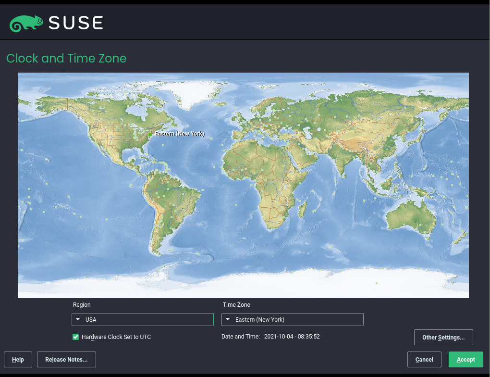Expand the Eastern (New York) time zone list

click(x=292, y=320)
